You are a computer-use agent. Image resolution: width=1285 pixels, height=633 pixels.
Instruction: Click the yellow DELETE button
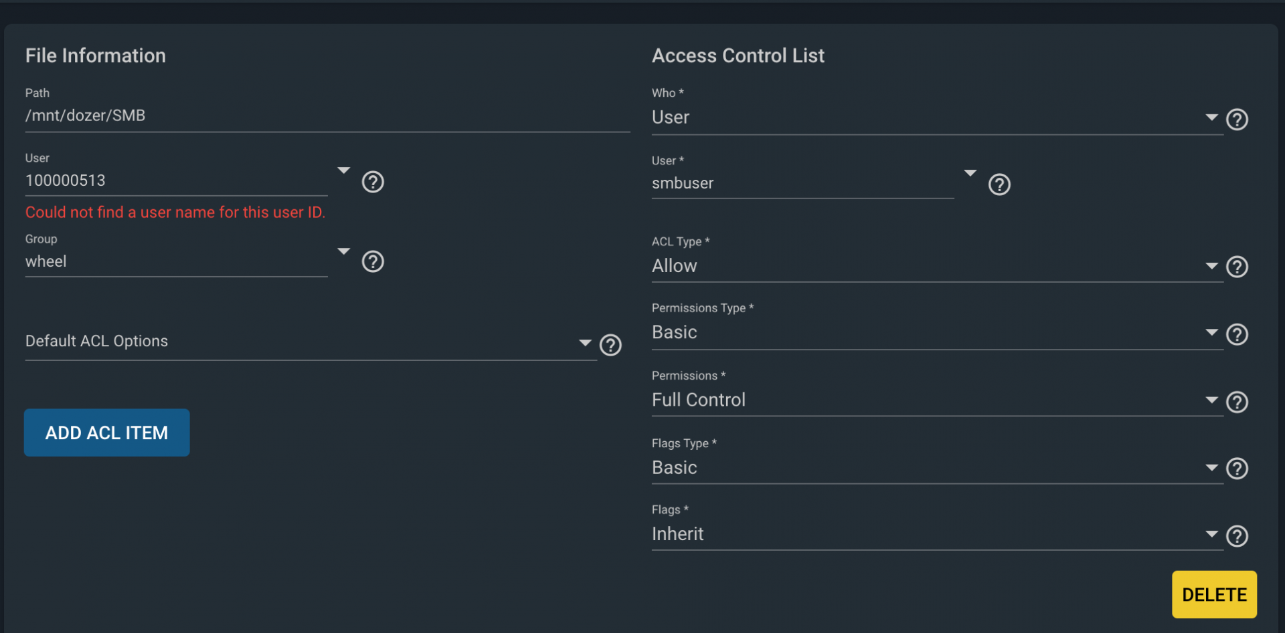pos(1214,594)
